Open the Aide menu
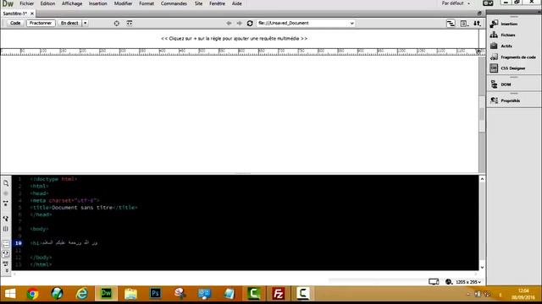 pos(237,3)
